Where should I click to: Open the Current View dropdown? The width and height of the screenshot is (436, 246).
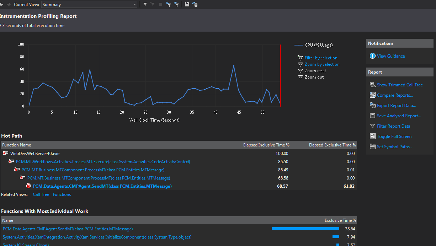click(134, 4)
